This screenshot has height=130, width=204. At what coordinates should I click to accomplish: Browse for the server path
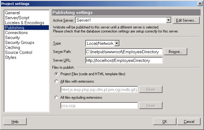175,52
